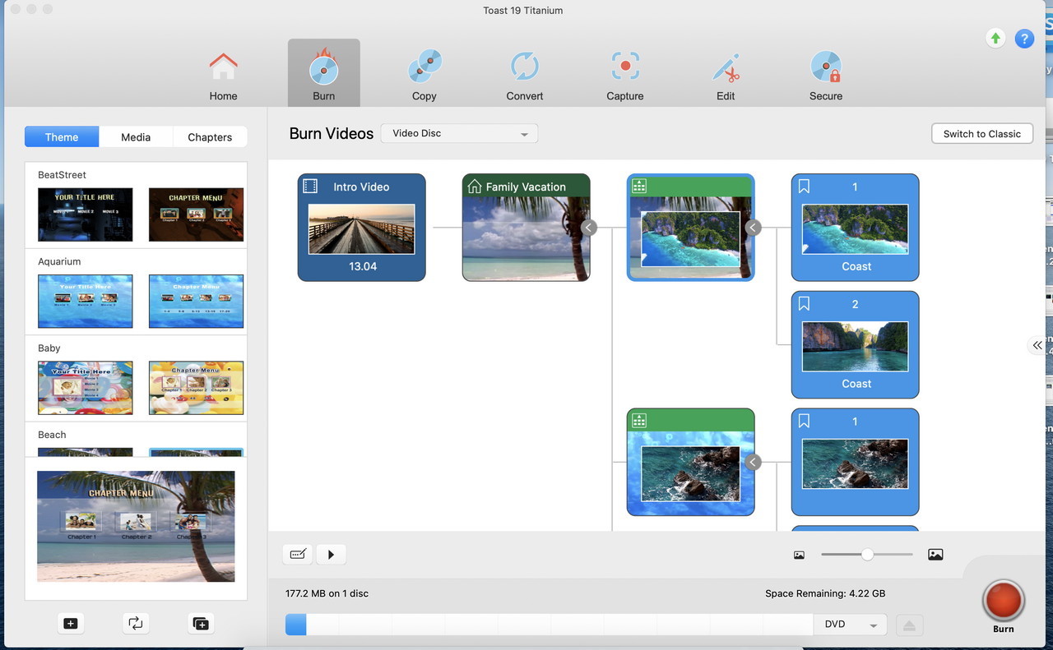The image size is (1053, 650).
Task: Click the grid icon on second chapter menu
Action: click(x=639, y=421)
